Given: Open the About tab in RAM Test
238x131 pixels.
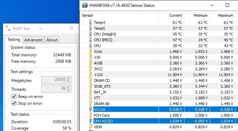Looking at the screenshot, I should pyautogui.click(x=52, y=40).
